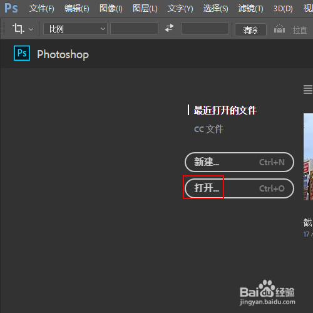The height and width of the screenshot is (313, 313).
Task: Select the CC 文件 tab
Action: [x=209, y=129]
